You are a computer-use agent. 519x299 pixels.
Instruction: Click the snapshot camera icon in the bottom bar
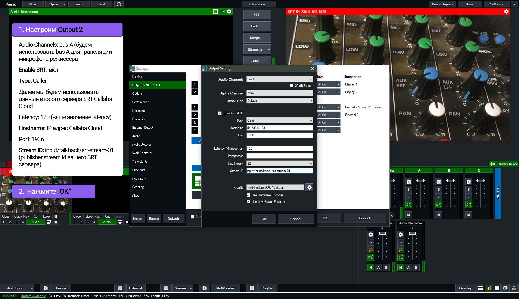click(505, 288)
